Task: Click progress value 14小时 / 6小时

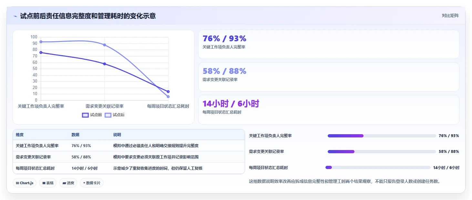Action: click(x=446, y=168)
